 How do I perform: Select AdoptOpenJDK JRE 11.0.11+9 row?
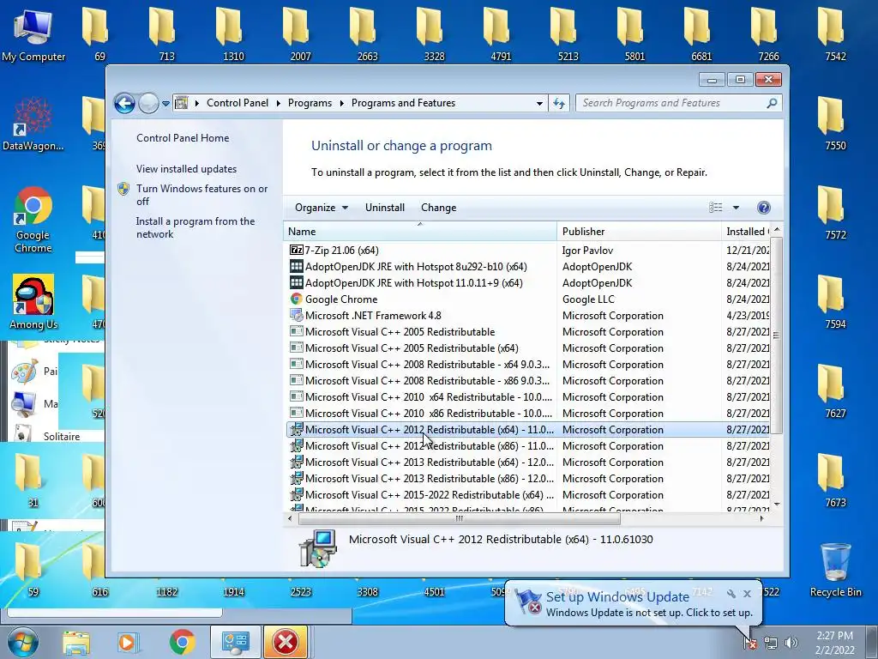click(528, 283)
